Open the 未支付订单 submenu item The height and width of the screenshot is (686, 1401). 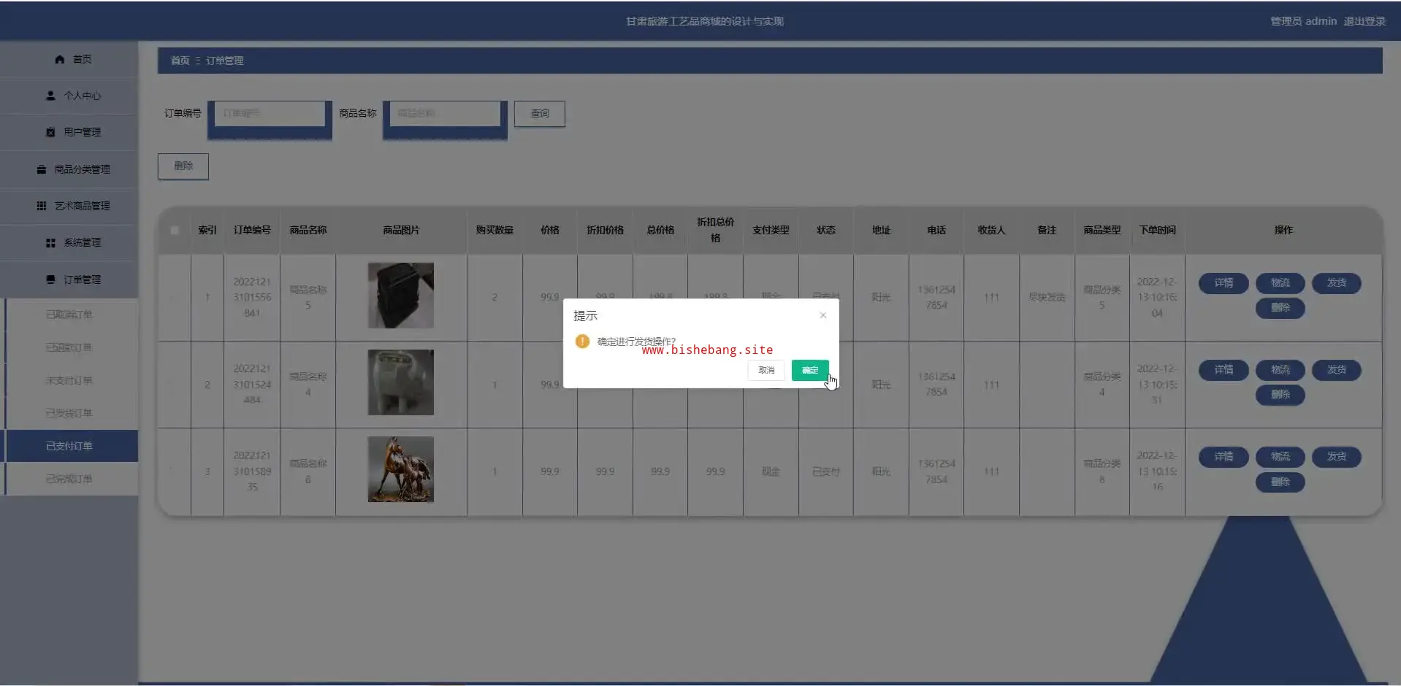tap(69, 380)
